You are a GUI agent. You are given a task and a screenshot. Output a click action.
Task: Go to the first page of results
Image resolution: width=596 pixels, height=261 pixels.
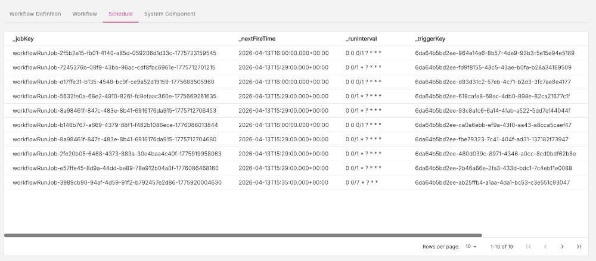[528, 247]
